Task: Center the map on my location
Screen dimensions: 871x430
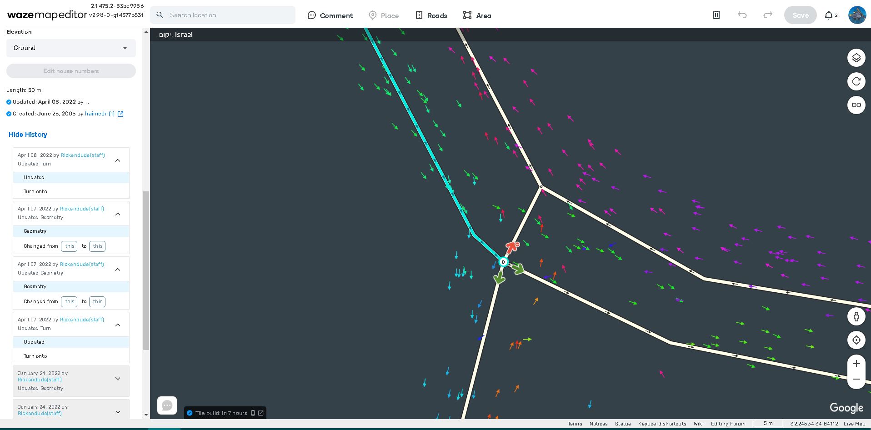Action: click(x=856, y=340)
